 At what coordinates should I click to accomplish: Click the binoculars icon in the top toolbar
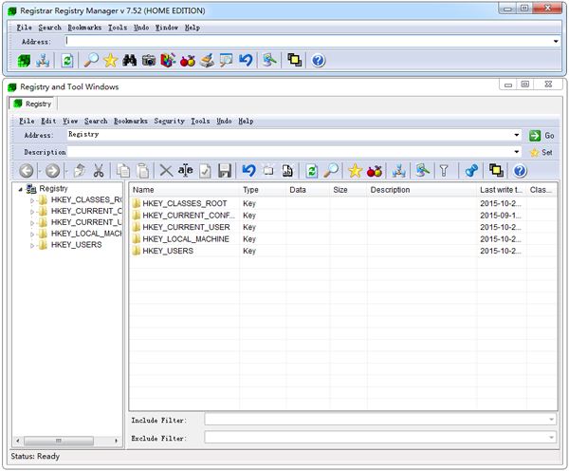click(130, 60)
